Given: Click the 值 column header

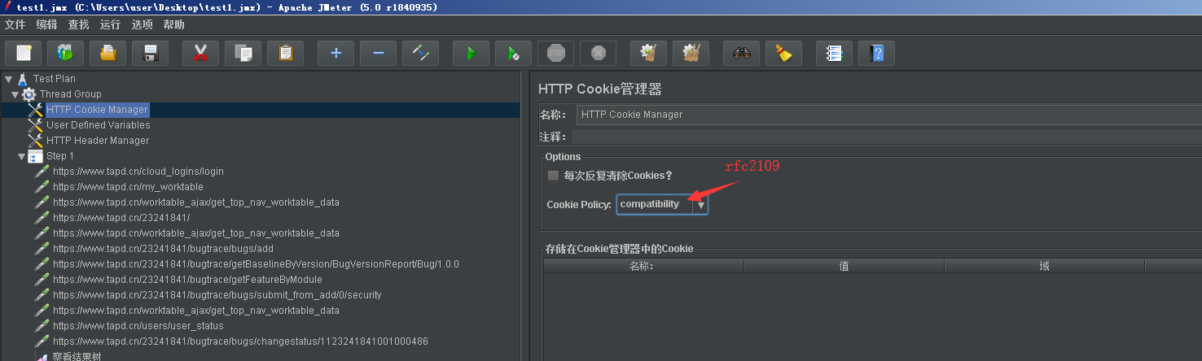Looking at the screenshot, I should click(x=844, y=266).
